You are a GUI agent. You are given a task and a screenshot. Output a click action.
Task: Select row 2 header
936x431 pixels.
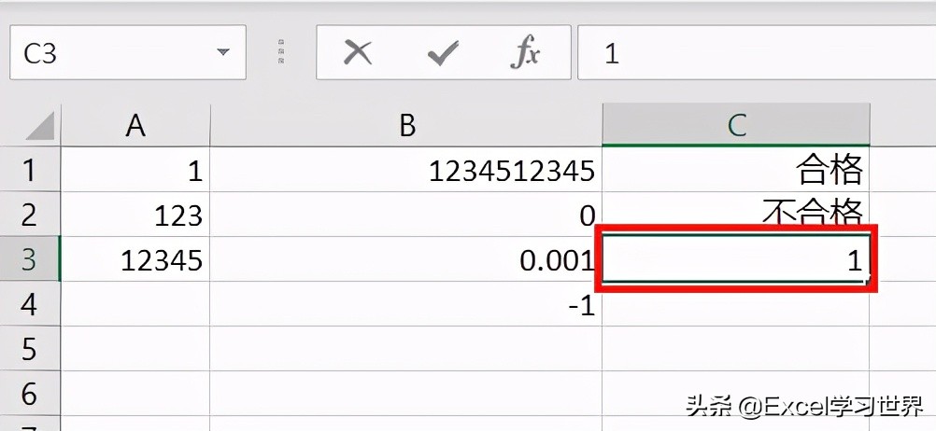(x=30, y=215)
